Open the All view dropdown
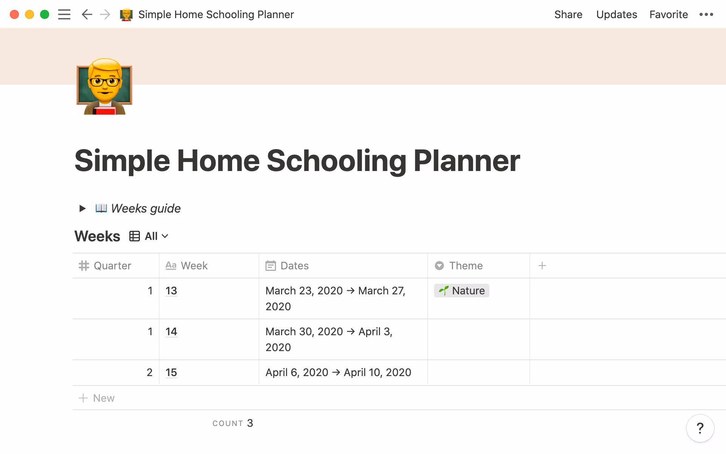 (156, 236)
